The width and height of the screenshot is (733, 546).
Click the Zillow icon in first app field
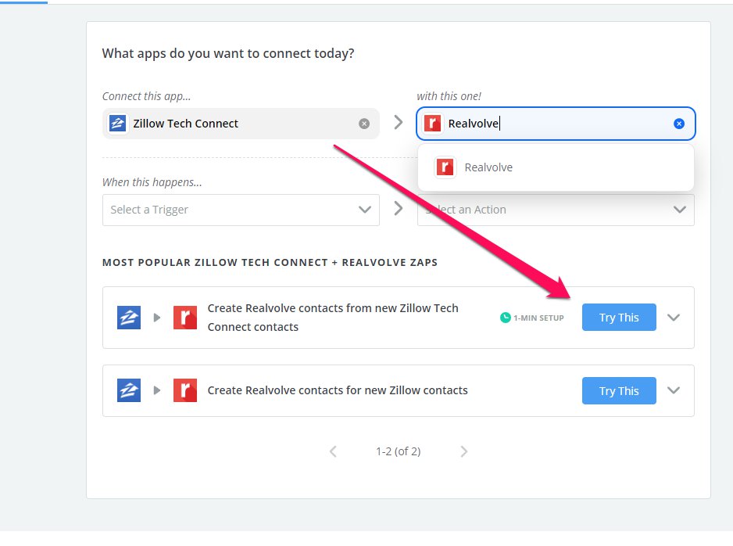click(117, 124)
